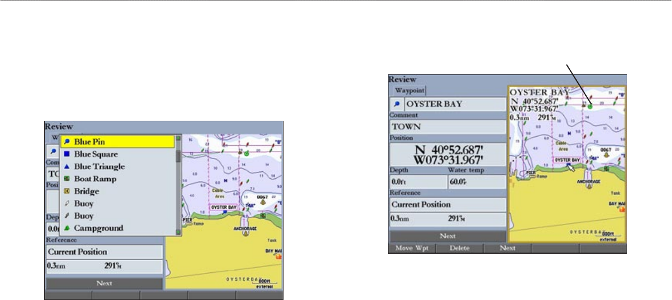This screenshot has width=672, height=300.
Task: Choose the Blue Square symbol
Action: [x=118, y=154]
